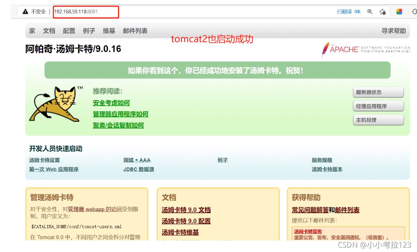Open the 汤姆卡特维基 link
417x252 pixels.
click(x=180, y=232)
